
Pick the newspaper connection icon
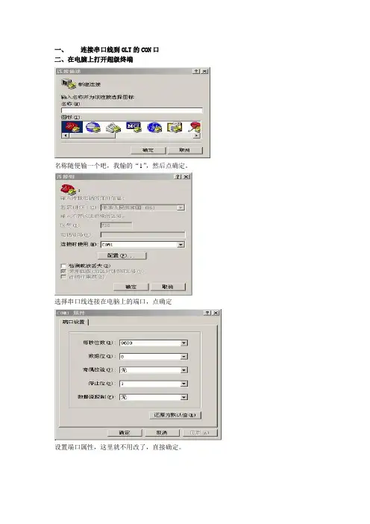(113, 128)
